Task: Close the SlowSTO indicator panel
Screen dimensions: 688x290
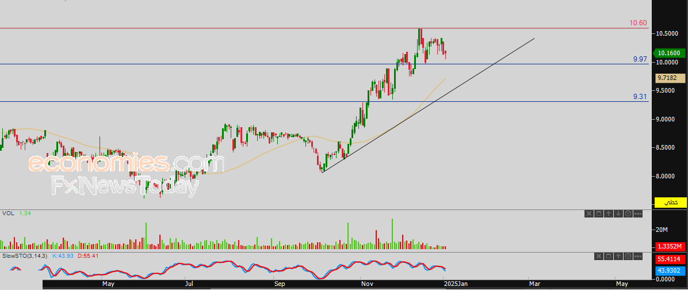Action: pos(598,255)
